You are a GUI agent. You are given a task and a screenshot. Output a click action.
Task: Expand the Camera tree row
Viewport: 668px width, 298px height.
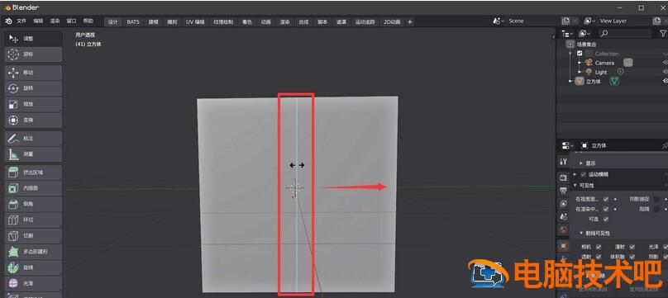pyautogui.click(x=580, y=63)
